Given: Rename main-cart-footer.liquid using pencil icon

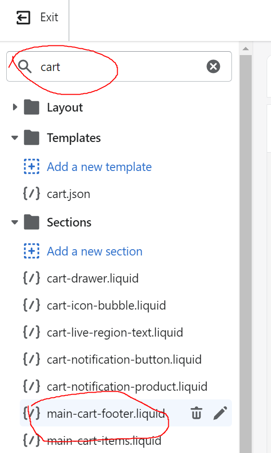Looking at the screenshot, I should pyautogui.click(x=220, y=413).
